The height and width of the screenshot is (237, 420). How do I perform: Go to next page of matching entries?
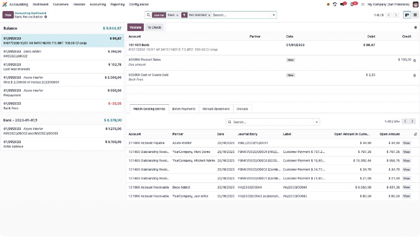(412, 121)
